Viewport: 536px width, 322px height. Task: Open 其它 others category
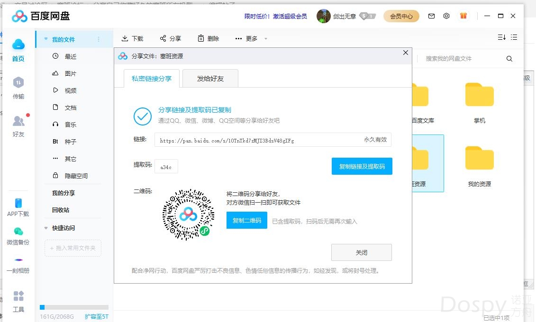point(71,159)
